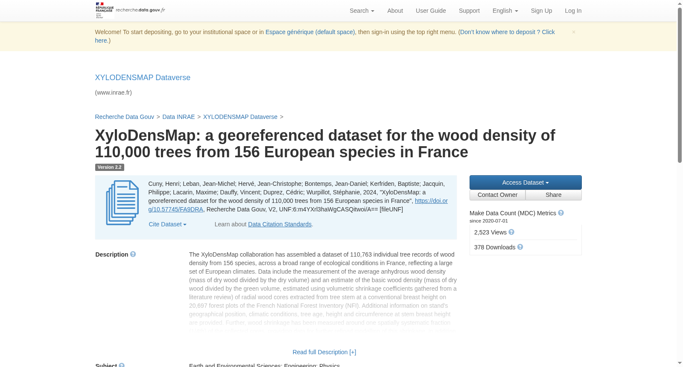This screenshot has width=683, height=367.
Task: Click the scrollbar up arrow
Action: pos(680,3)
